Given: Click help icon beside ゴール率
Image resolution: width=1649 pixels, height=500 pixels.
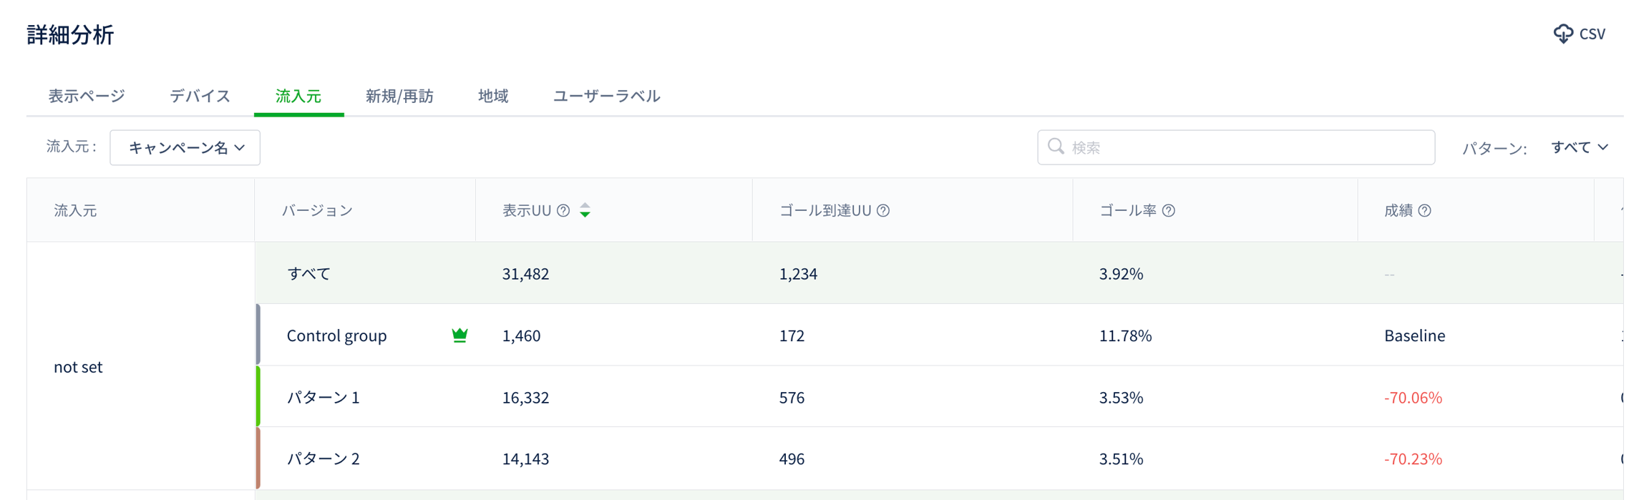Looking at the screenshot, I should coord(1168,210).
